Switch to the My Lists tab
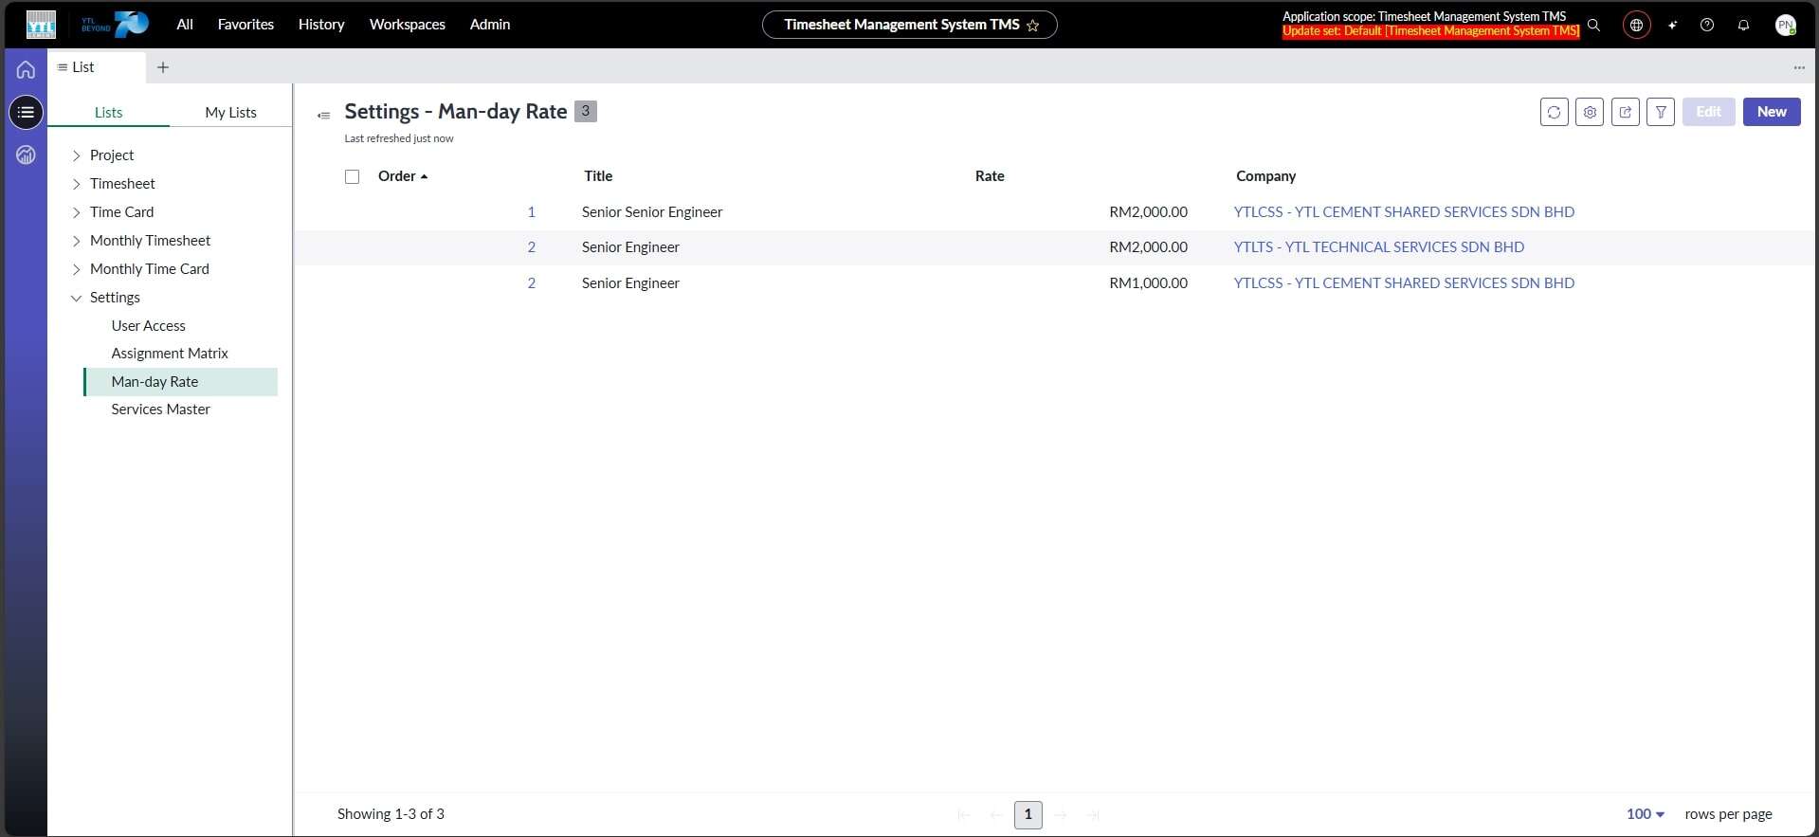 pos(230,112)
